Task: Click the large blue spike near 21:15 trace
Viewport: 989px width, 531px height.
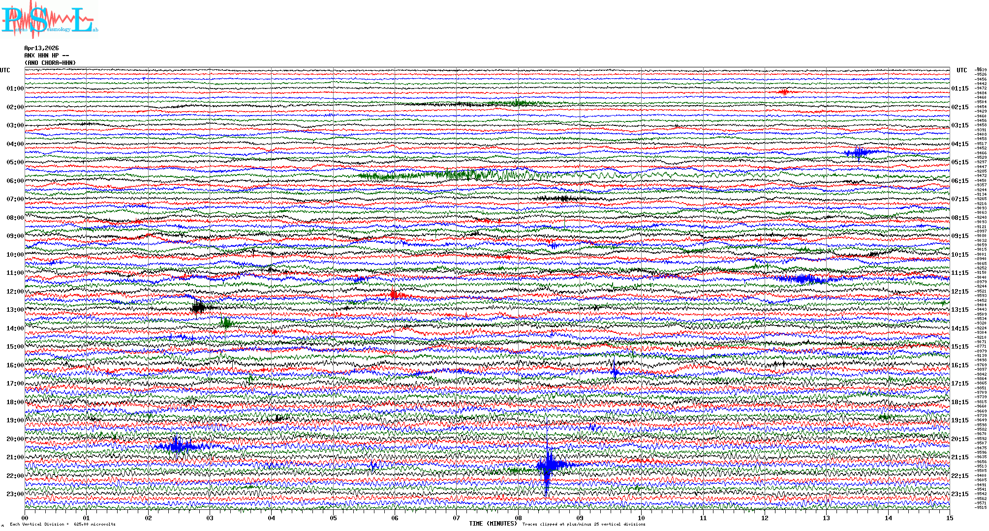Action: 548,465
